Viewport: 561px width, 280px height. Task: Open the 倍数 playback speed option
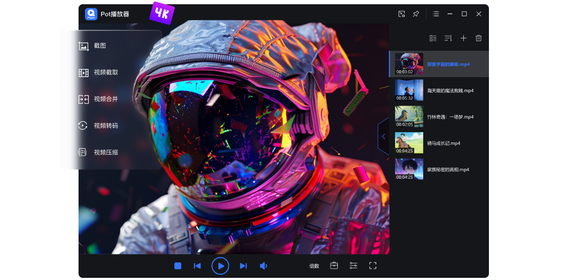click(314, 266)
